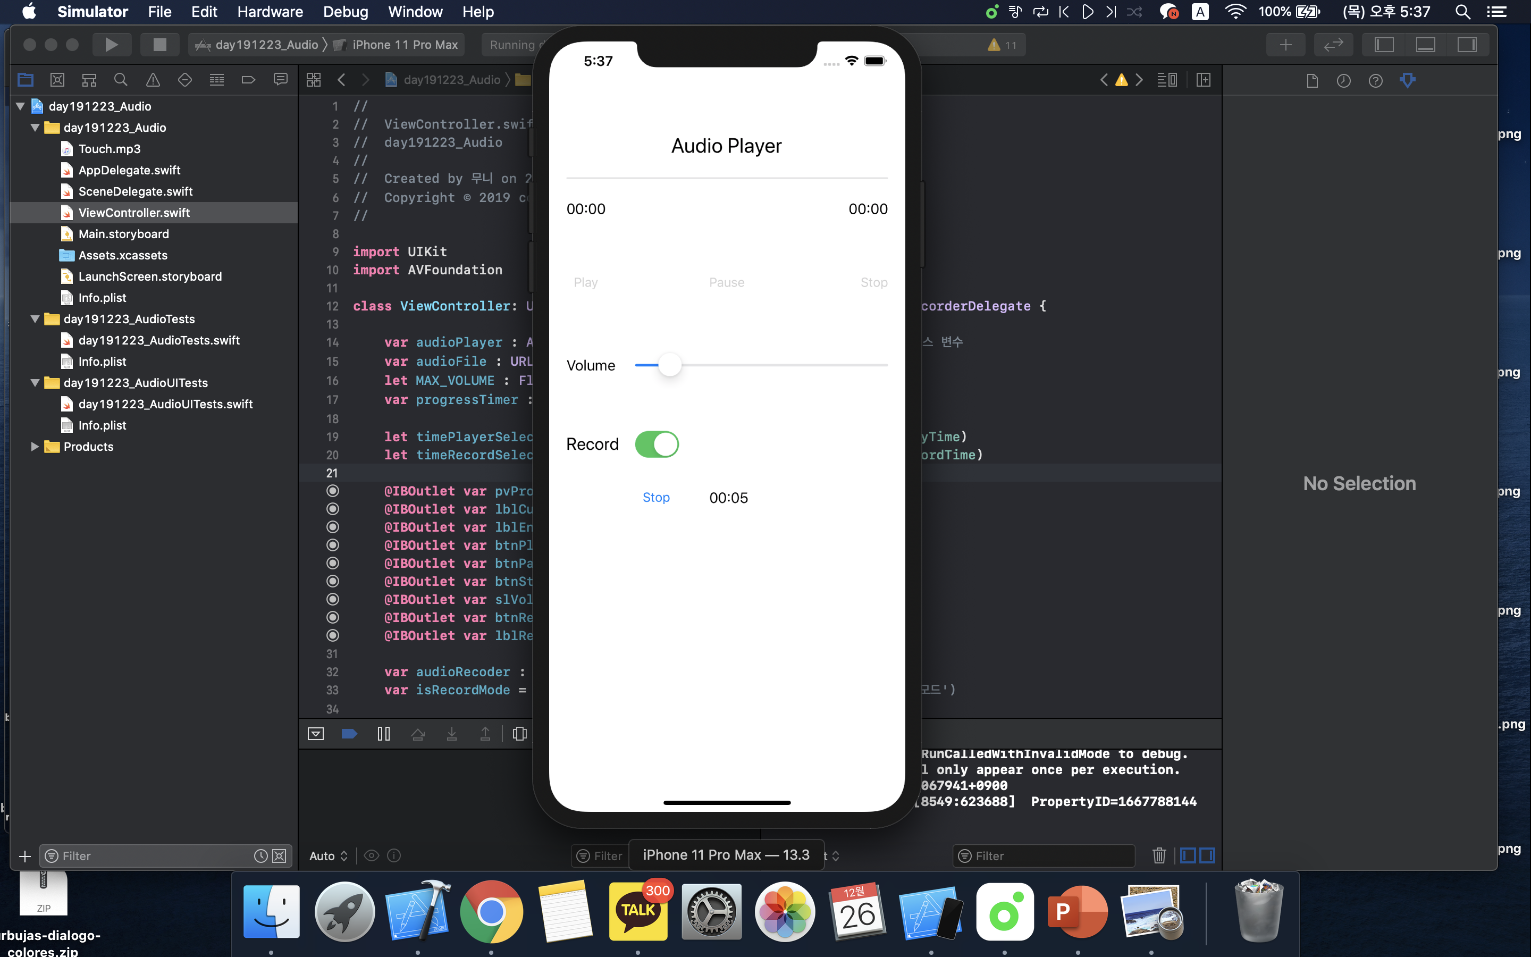The width and height of the screenshot is (1531, 957).
Task: Open the Hardware menu
Action: [x=270, y=11]
